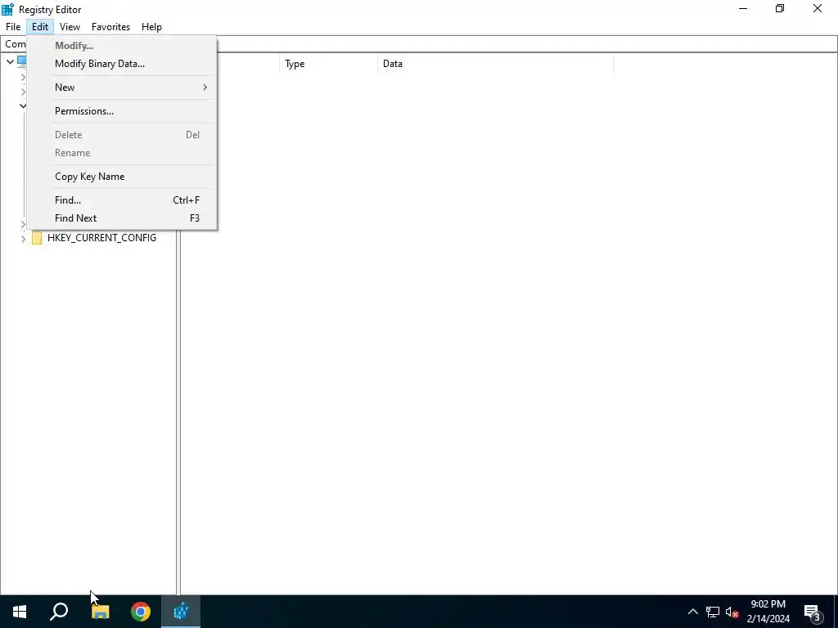Close the open Edit menu
The width and height of the screenshot is (838, 628).
pyautogui.click(x=40, y=27)
